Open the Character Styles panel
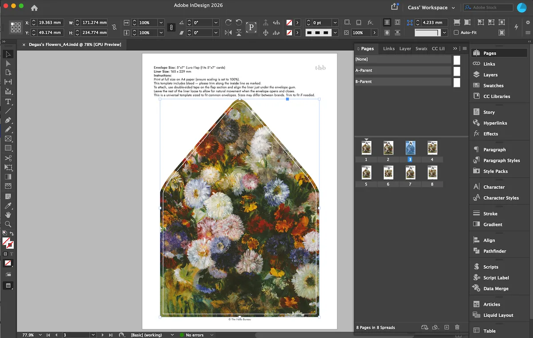This screenshot has width=533, height=338. coord(501,198)
